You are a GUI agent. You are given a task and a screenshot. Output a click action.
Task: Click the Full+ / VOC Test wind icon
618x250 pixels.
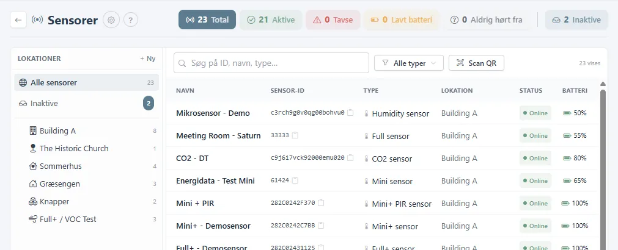33,219
